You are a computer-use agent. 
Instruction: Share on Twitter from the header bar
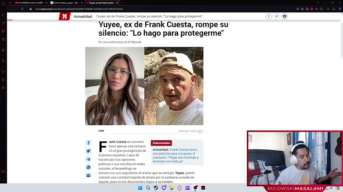click(276, 16)
